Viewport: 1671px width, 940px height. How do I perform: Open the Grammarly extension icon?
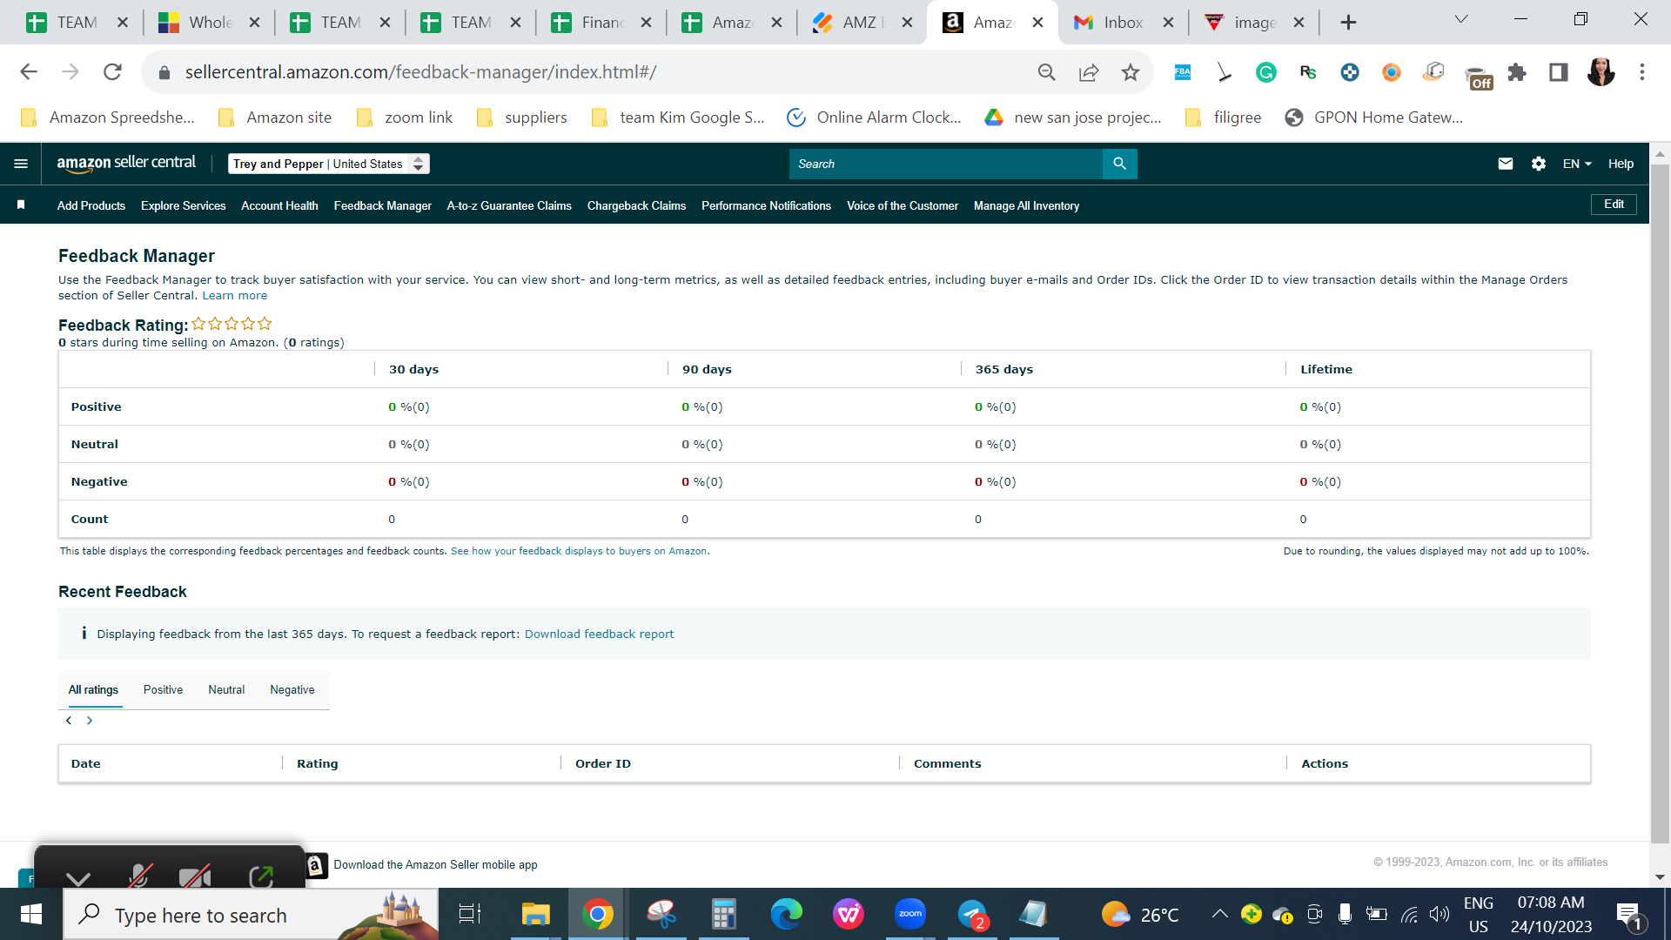(1266, 72)
